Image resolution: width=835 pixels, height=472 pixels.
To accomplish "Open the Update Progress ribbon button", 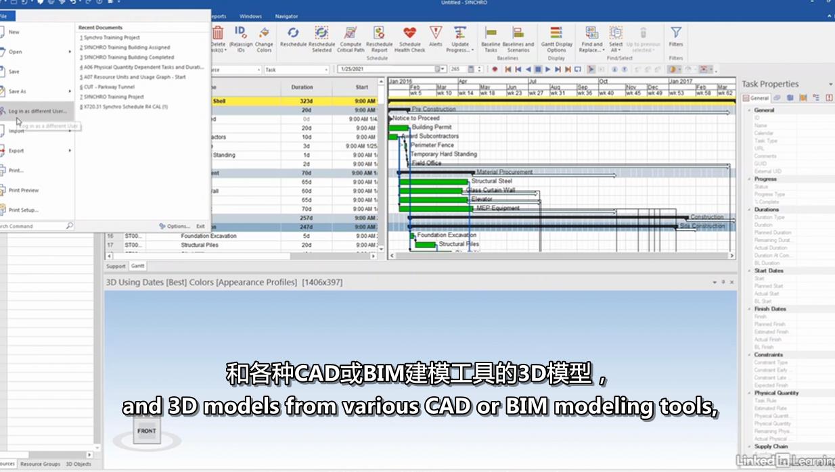I will [459, 39].
